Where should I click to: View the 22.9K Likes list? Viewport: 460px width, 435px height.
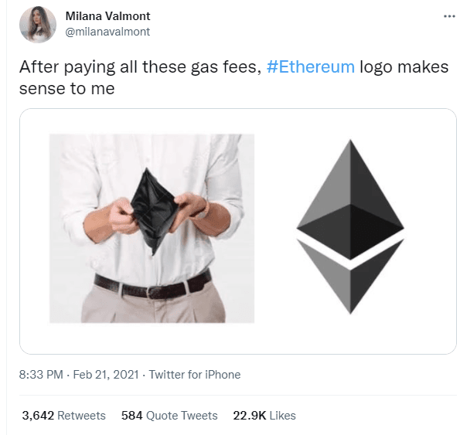[264, 416]
